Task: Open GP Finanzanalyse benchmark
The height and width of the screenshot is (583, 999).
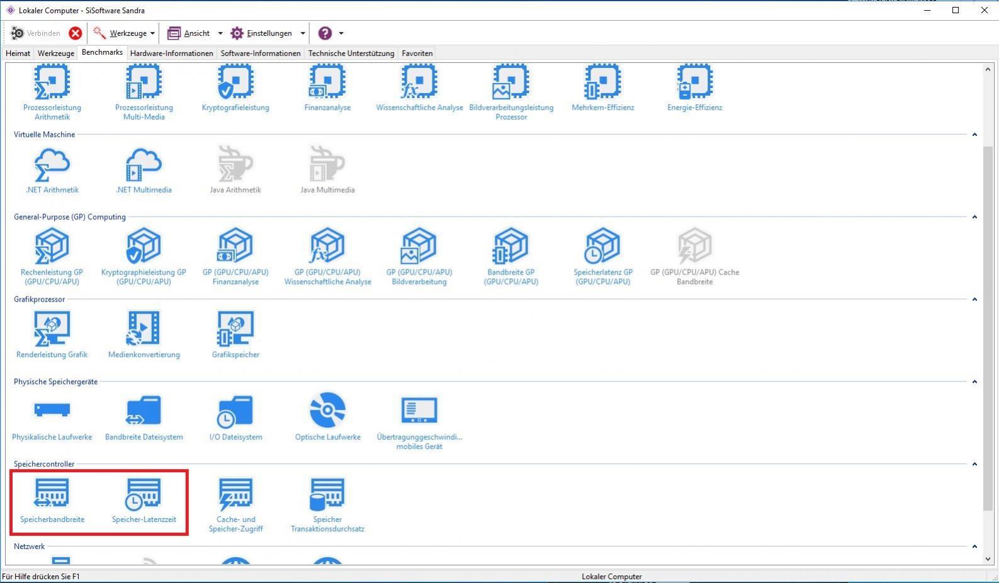Action: [235, 257]
